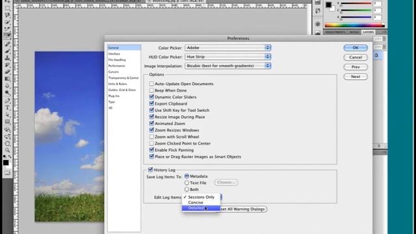Toggle Quick Mask mode at toolbox bottom
Image resolution: width=416 pixels, height=234 pixels.
coord(7,173)
